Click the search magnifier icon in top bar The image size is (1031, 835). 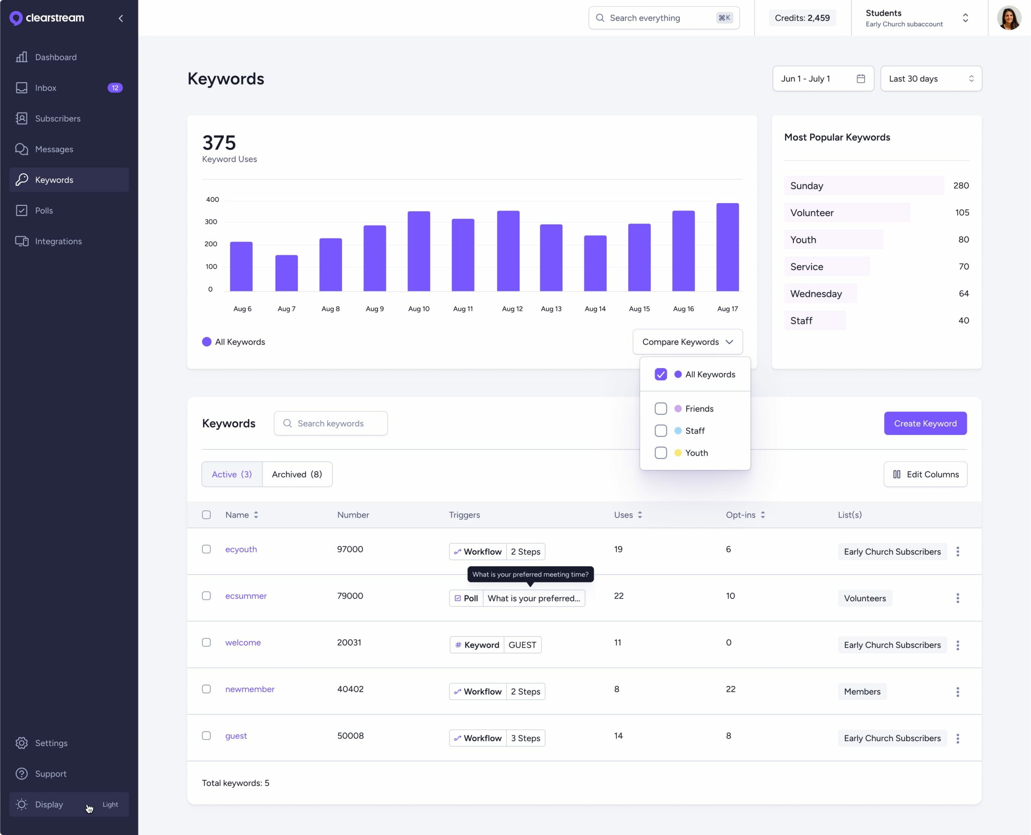600,18
